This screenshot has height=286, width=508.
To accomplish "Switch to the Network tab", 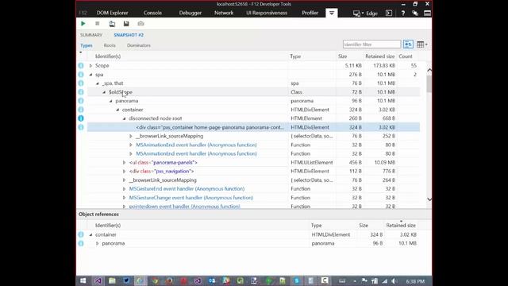I will click(224, 13).
